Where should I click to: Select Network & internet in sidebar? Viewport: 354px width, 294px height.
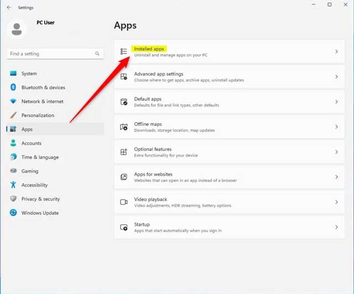[x=42, y=102]
